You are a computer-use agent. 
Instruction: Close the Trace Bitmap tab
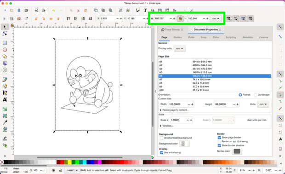182,29
